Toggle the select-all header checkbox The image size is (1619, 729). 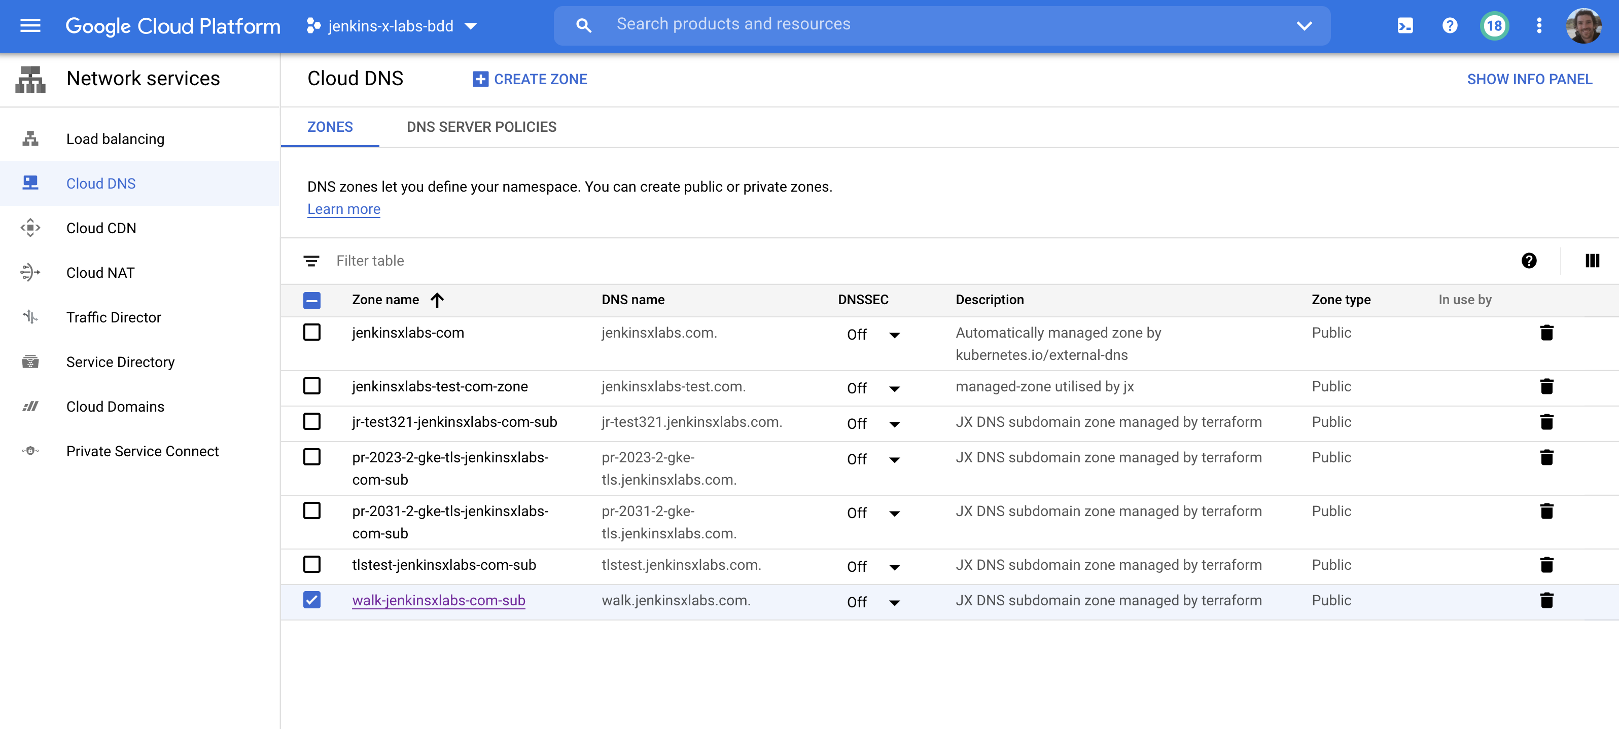(x=312, y=300)
